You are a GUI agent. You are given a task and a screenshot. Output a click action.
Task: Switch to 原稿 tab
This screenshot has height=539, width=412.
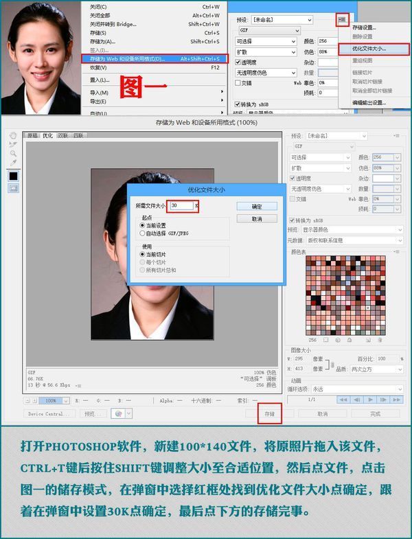point(32,135)
